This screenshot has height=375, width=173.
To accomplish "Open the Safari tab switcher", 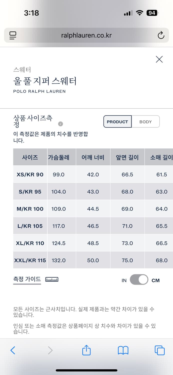I will point(159,350).
